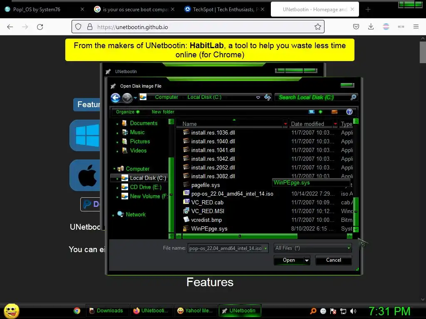The height and width of the screenshot is (319, 426).
Task: Open the address path dropdown arrow
Action: 258,97
